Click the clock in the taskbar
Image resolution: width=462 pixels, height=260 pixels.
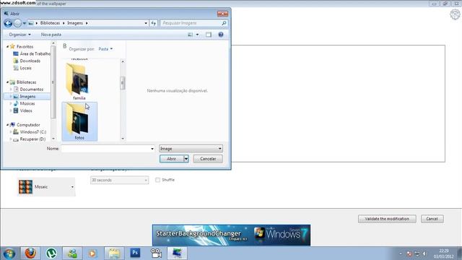pos(443,253)
